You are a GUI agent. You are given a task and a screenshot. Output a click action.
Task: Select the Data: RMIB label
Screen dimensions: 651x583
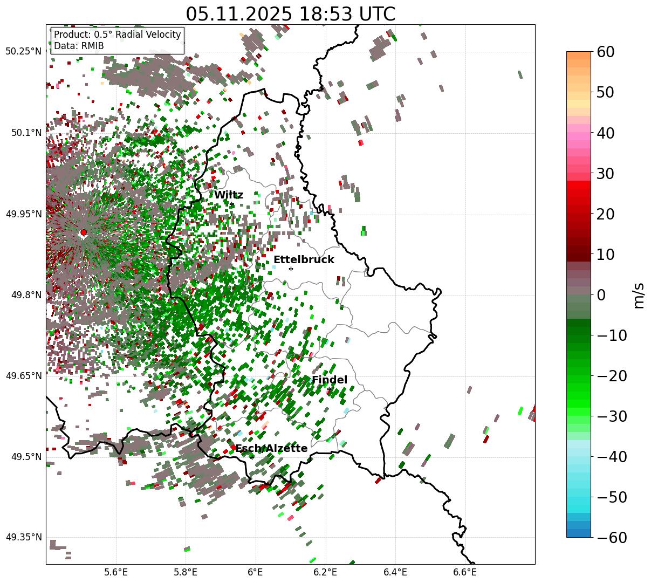tap(79, 46)
